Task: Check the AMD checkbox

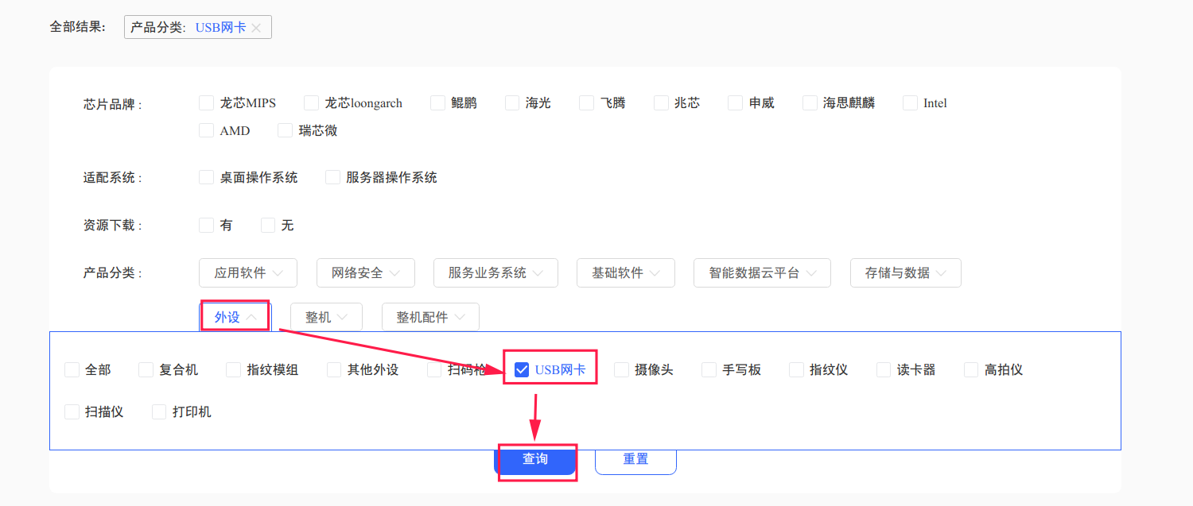Action: tap(207, 130)
